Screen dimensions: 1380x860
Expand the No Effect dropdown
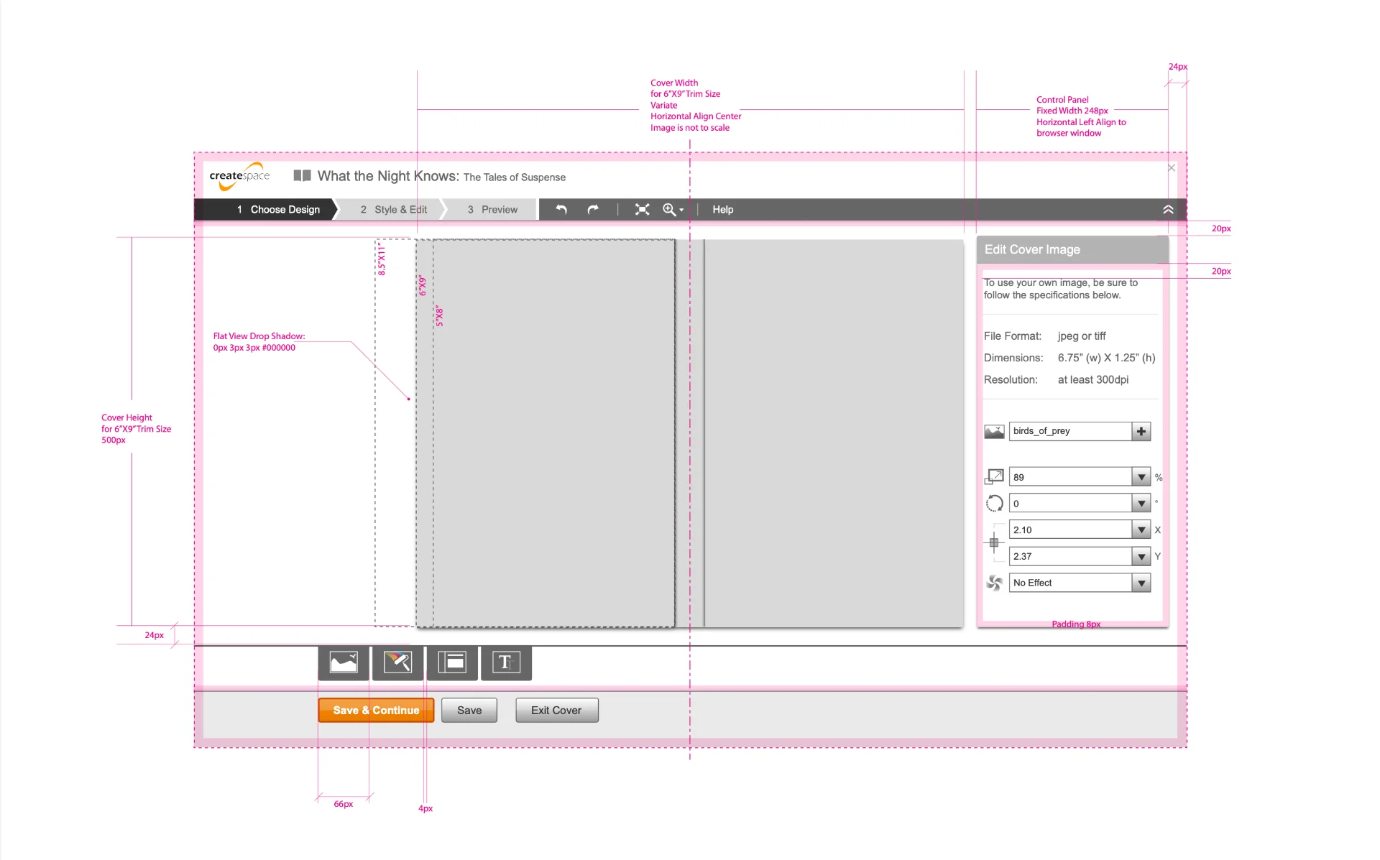1141,583
